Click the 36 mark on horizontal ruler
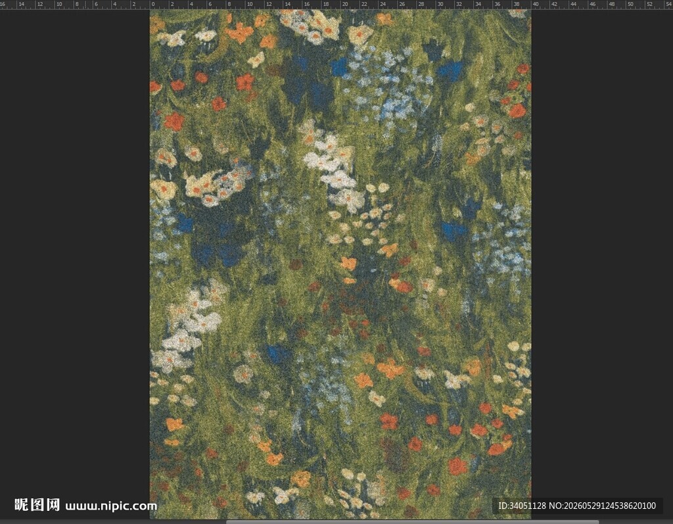This screenshot has width=673, height=524. 497,4
